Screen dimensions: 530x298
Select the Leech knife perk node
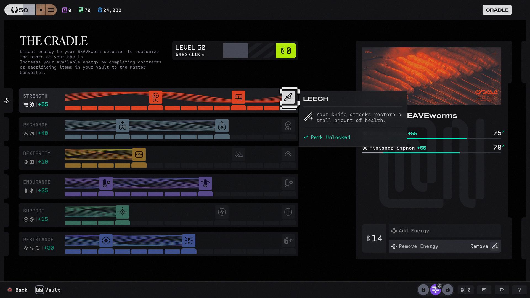(288, 97)
